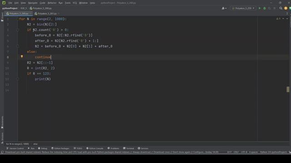
Task: Click cursor position 8:17 in status bar
Action: click(229, 152)
